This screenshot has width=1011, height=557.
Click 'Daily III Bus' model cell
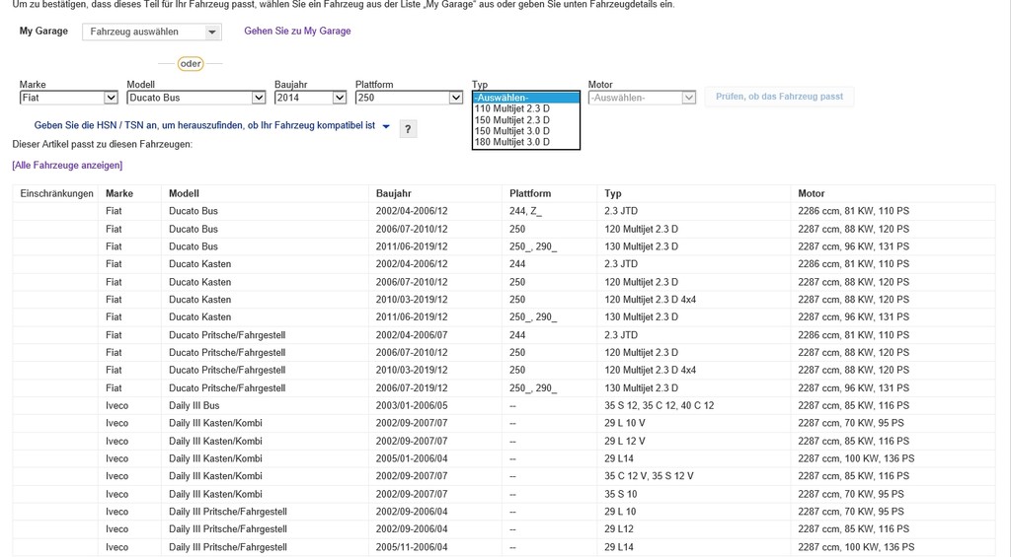[194, 406]
